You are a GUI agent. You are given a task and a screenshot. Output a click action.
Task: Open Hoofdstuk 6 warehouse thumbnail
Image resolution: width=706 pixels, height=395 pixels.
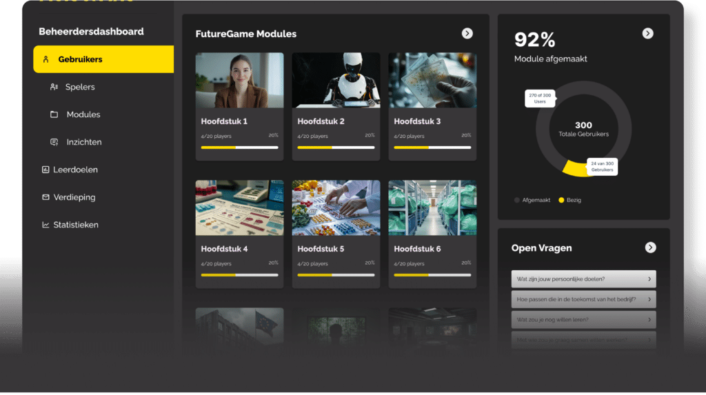point(432,207)
